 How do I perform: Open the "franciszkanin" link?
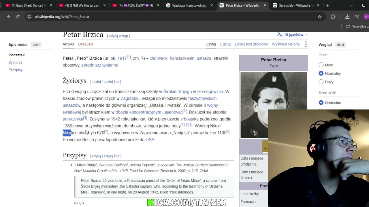(182, 58)
